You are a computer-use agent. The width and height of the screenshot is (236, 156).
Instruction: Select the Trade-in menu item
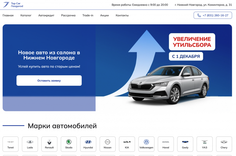pos(88,15)
